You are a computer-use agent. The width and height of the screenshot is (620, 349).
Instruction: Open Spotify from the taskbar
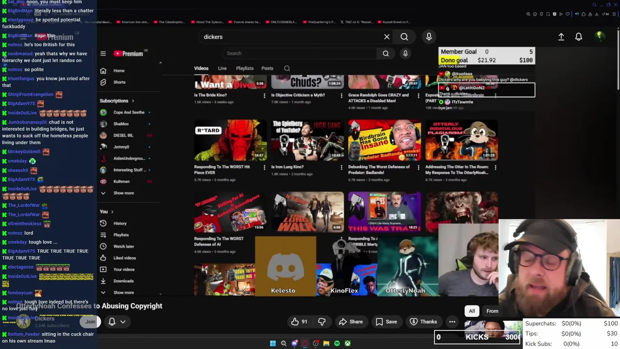tap(337, 344)
